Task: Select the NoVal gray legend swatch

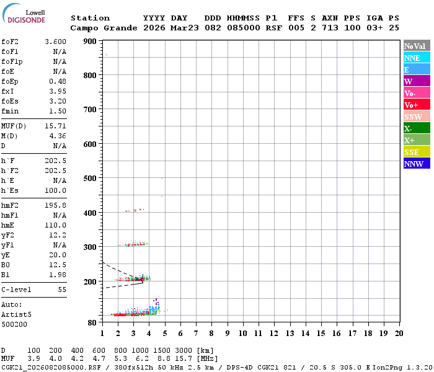Action: (x=417, y=46)
